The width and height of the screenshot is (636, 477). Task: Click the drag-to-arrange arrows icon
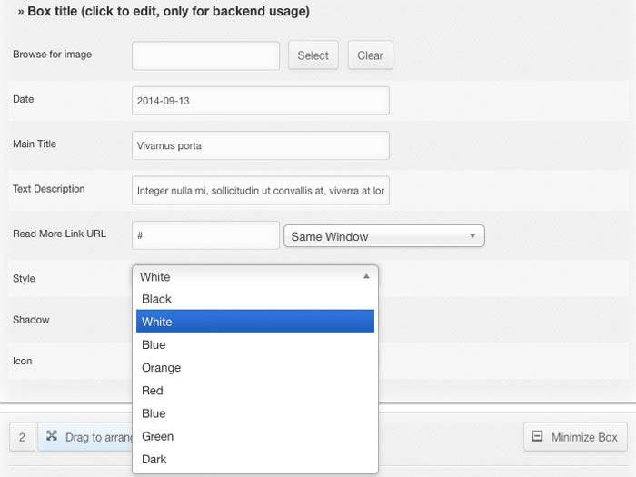pos(52,436)
